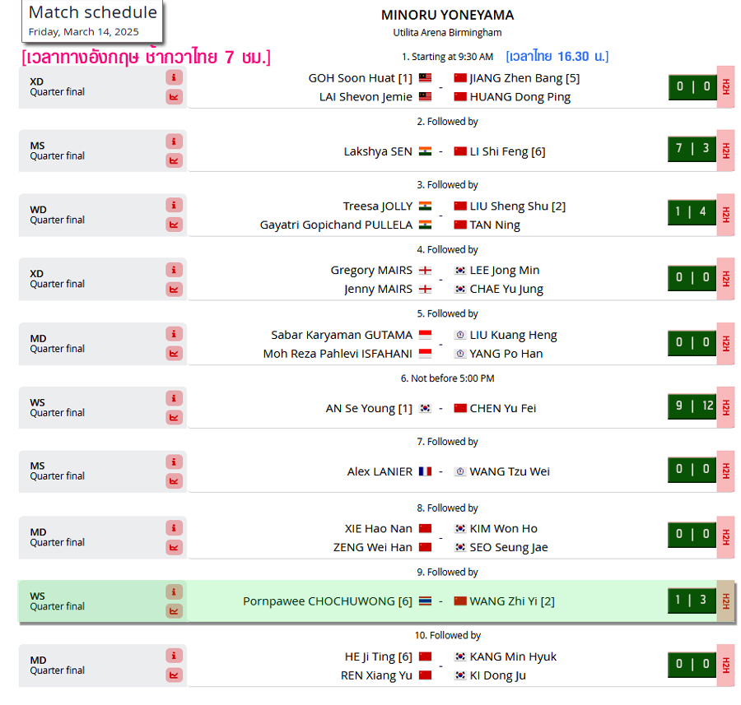Open H2H tab for Lakshya SEN vs LI Shi Feng
Image resolution: width=741 pixels, height=705 pixels.
point(725,151)
